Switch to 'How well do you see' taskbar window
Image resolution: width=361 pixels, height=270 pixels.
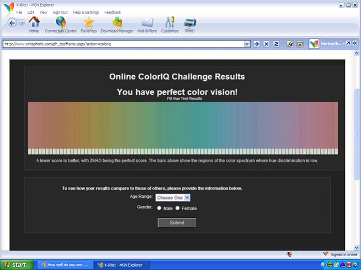coord(65,265)
